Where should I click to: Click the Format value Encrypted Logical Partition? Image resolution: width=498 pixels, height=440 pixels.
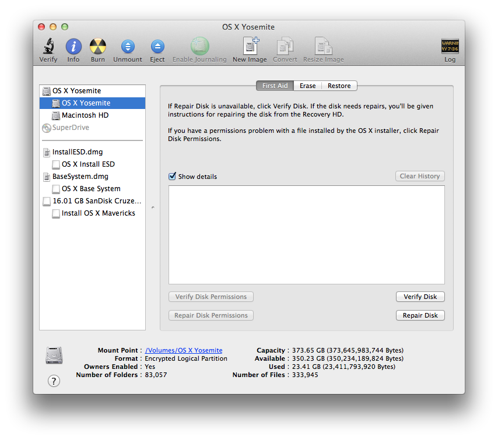pyautogui.click(x=186, y=358)
